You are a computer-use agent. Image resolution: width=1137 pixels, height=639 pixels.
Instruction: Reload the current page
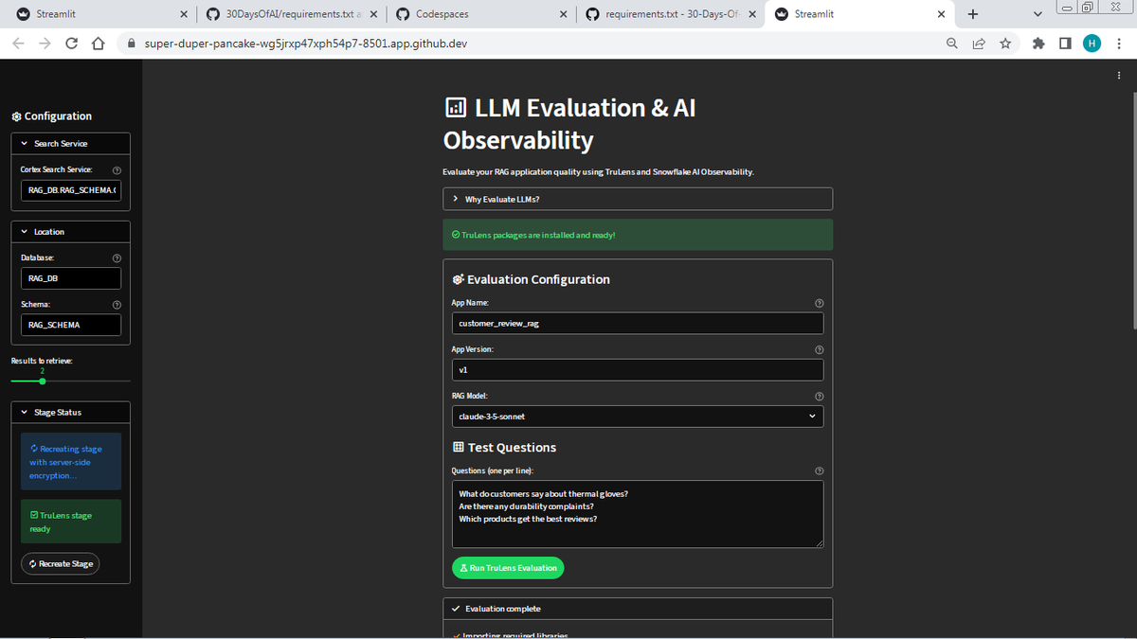[x=72, y=44]
